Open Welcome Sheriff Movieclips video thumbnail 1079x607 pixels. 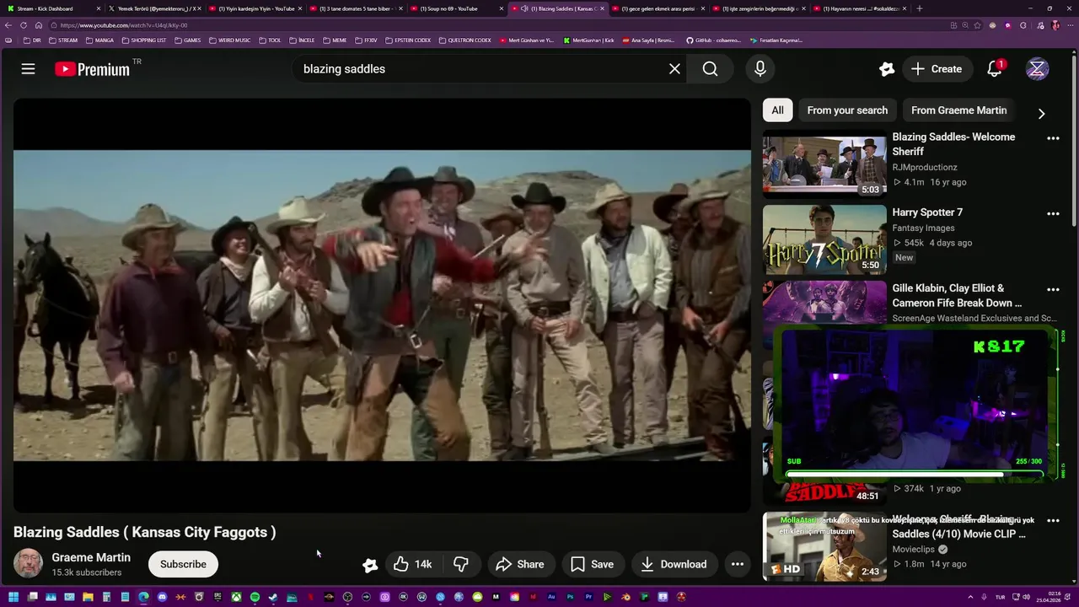click(x=824, y=546)
